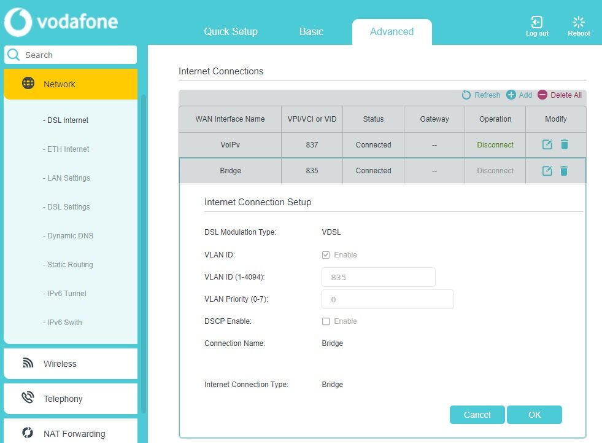Click the Cancel button

(477, 415)
